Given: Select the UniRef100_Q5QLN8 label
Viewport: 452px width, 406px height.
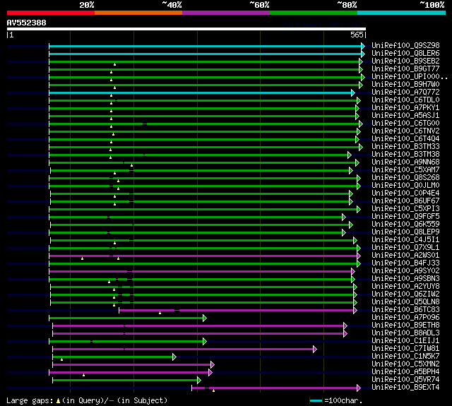Looking at the screenshot, I should pyautogui.click(x=405, y=302).
